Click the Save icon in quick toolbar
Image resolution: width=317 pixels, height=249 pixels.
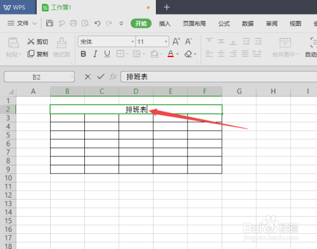(x=49, y=23)
